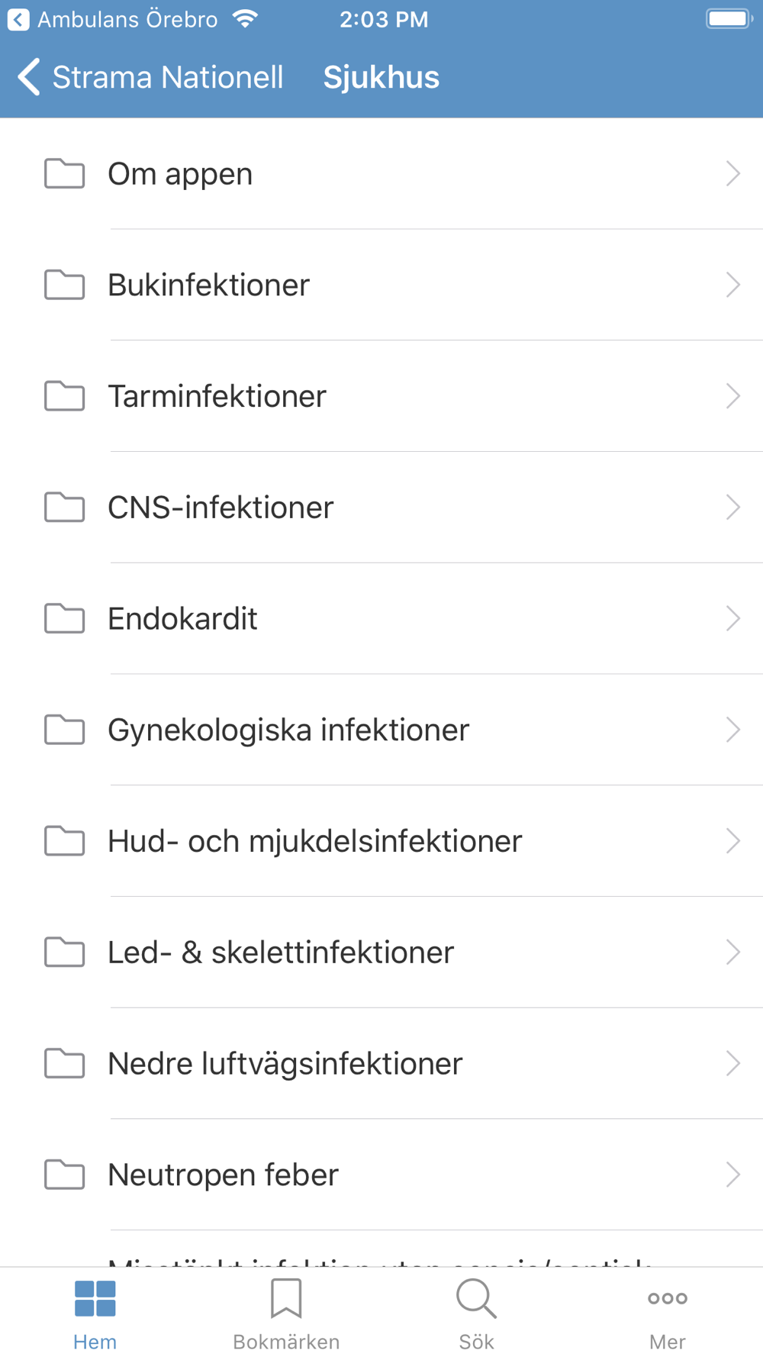
Task: Open Nedre luftvägsinfektioner category
Action: (x=285, y=1063)
